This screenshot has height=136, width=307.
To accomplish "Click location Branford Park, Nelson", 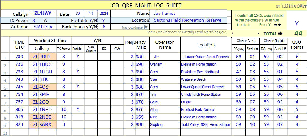I will click(197, 110).
